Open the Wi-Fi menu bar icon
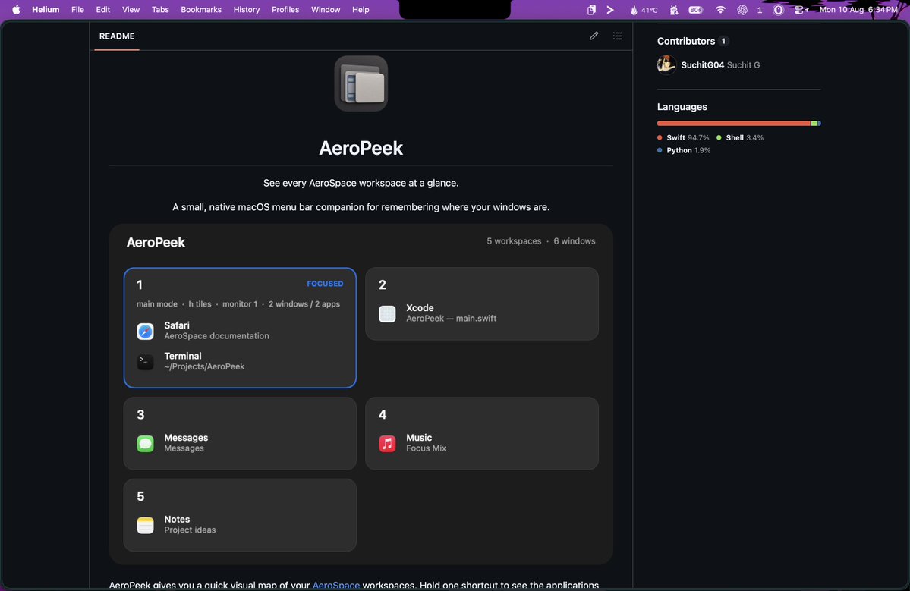Image resolution: width=910 pixels, height=591 pixels. pyautogui.click(x=720, y=10)
